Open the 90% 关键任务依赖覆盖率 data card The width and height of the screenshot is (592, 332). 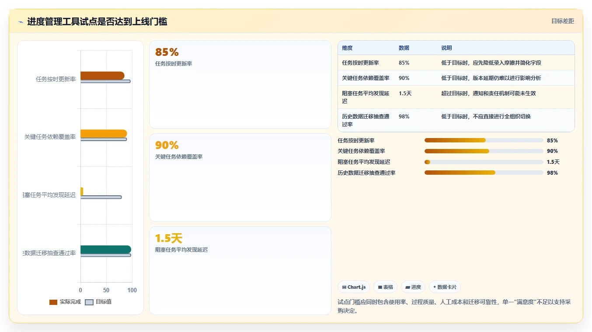[240, 177]
